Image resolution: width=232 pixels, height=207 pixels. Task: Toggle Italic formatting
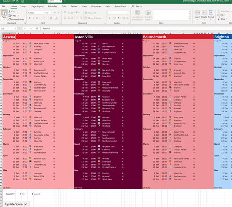33,18
